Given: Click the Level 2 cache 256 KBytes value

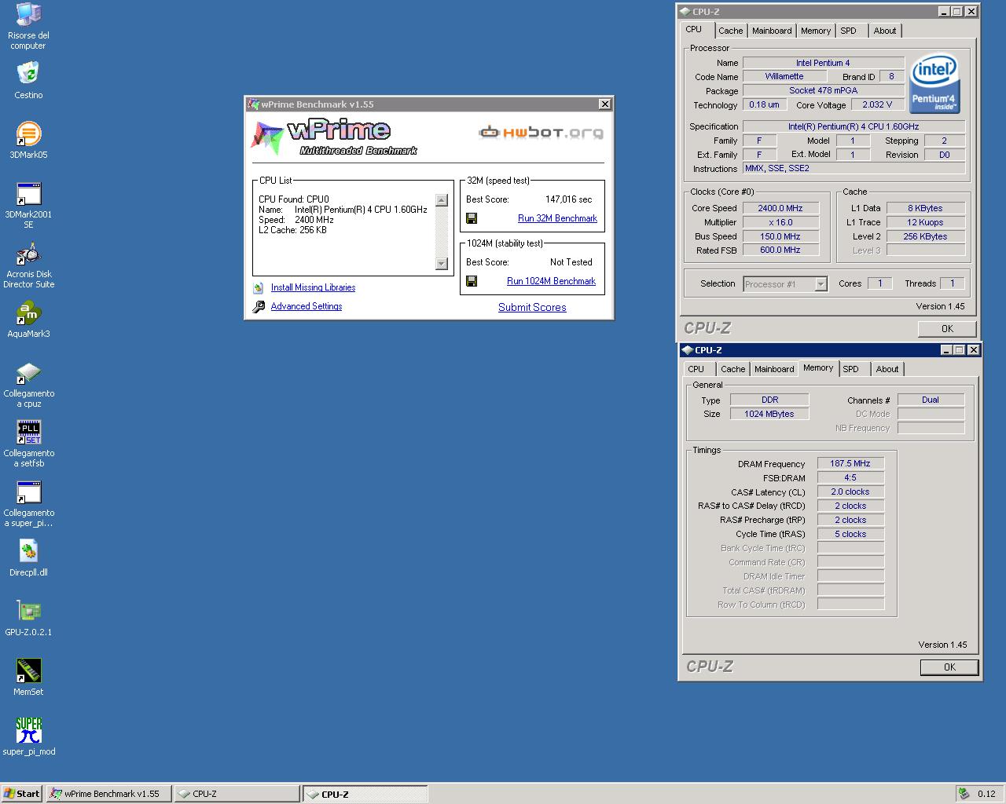Looking at the screenshot, I should click(925, 236).
